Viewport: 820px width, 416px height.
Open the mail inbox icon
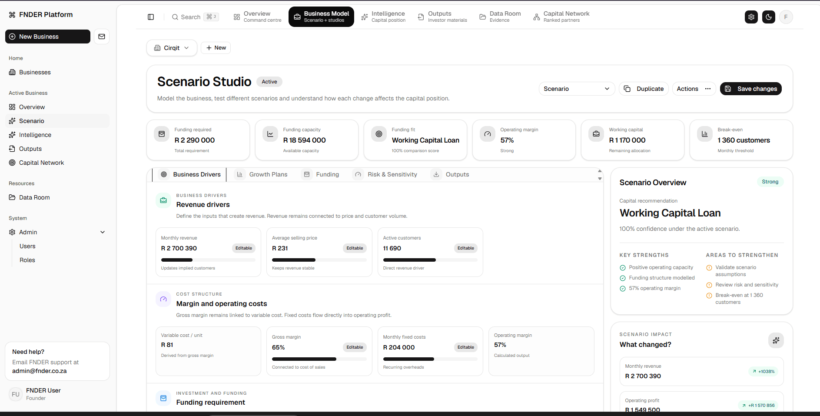pyautogui.click(x=102, y=37)
